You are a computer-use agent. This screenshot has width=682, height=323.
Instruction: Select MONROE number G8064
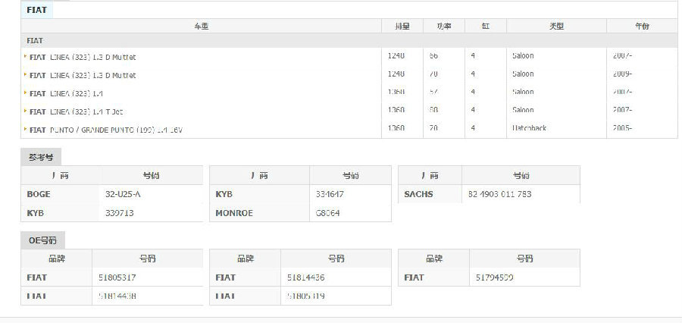(x=327, y=213)
